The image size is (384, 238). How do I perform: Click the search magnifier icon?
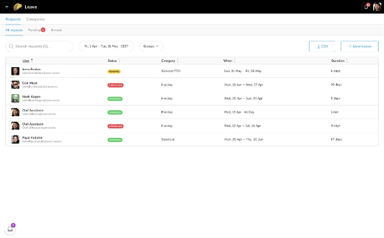(11, 46)
